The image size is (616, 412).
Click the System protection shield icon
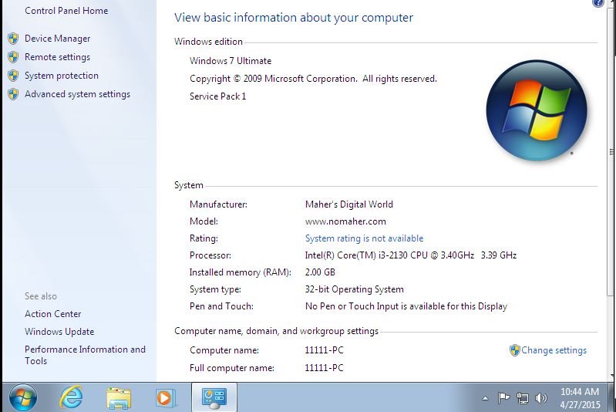click(x=13, y=76)
